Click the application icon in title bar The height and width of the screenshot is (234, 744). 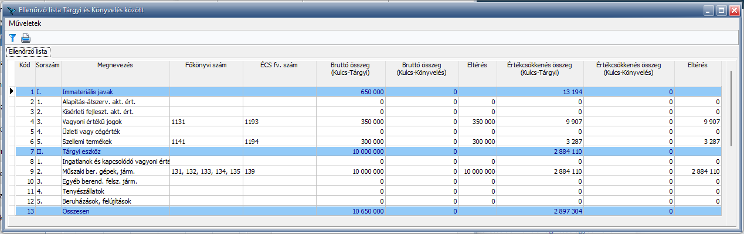pyautogui.click(x=11, y=11)
